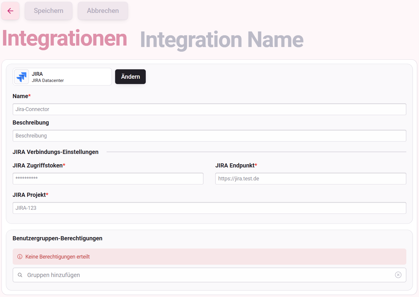419x297 pixels.
Task: Select the Integration Name heading
Action: pos(221,39)
